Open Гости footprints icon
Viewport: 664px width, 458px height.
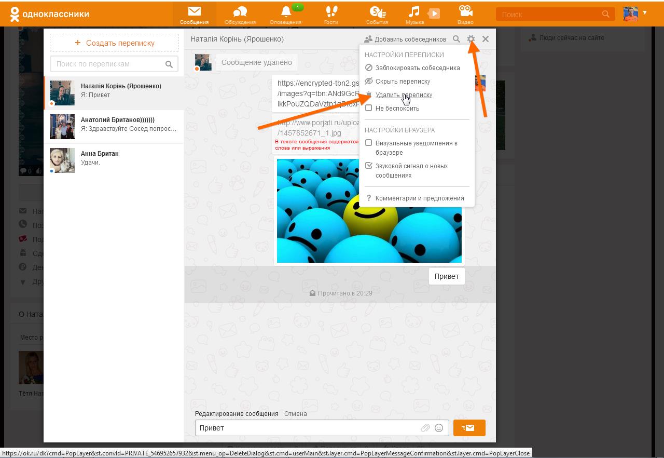point(331,14)
